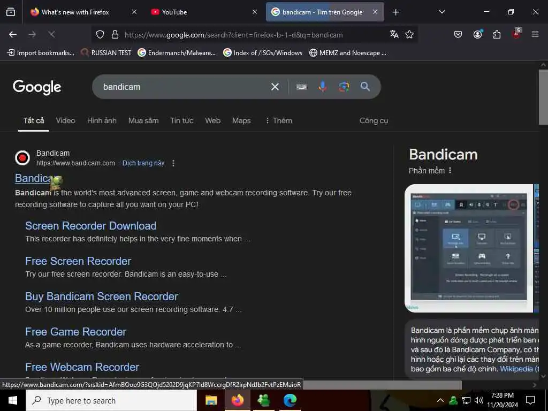Go to Google home via logo
The image size is (548, 411).
(x=37, y=87)
